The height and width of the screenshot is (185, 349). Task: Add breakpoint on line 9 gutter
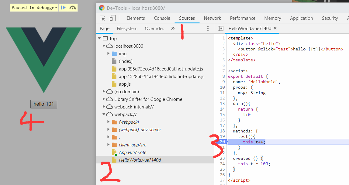click(x=223, y=82)
